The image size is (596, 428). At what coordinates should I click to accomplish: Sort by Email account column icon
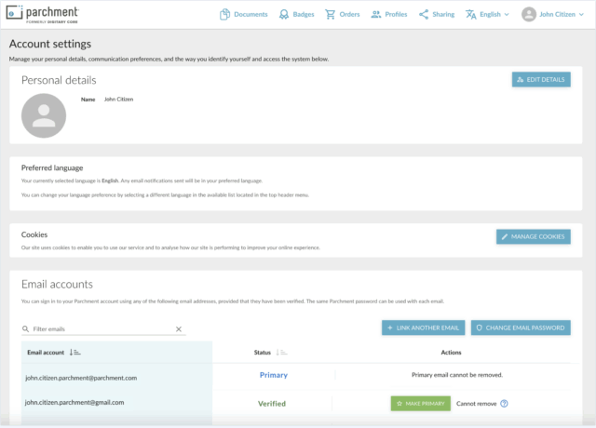tap(75, 353)
